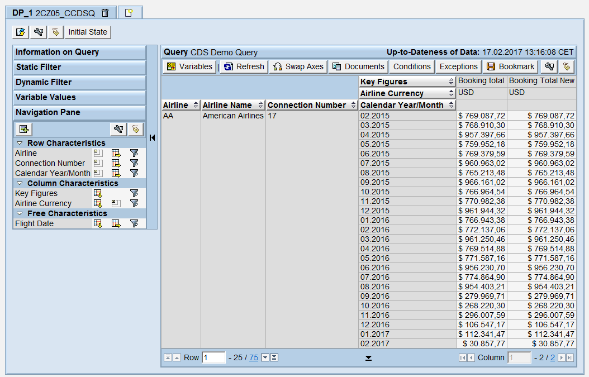
Task: Swap Calendar Year/Month using its swap-axis icon
Action: click(115, 173)
